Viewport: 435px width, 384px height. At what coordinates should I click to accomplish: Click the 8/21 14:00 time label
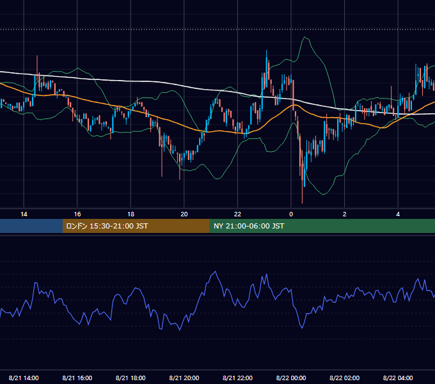coord(24,378)
